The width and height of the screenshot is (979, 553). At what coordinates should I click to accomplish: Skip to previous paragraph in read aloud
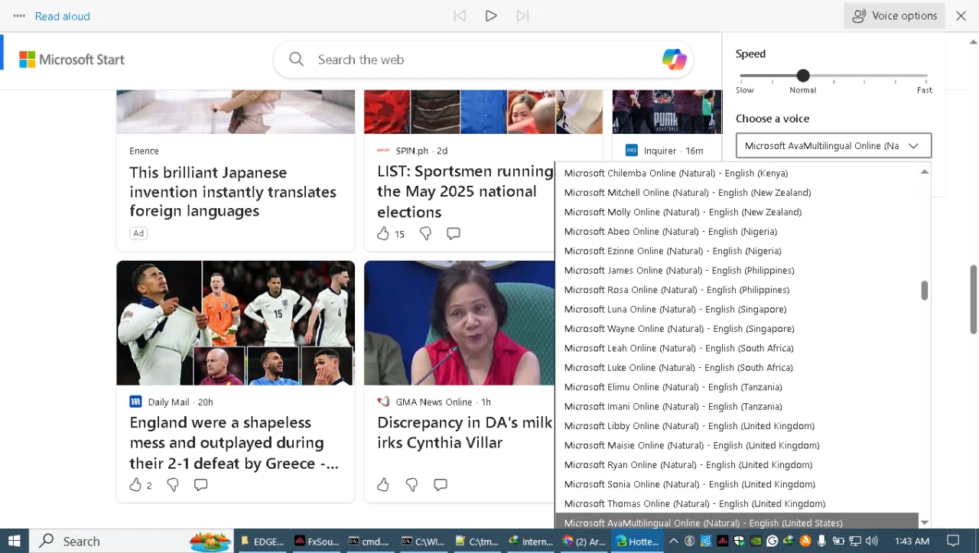click(460, 15)
